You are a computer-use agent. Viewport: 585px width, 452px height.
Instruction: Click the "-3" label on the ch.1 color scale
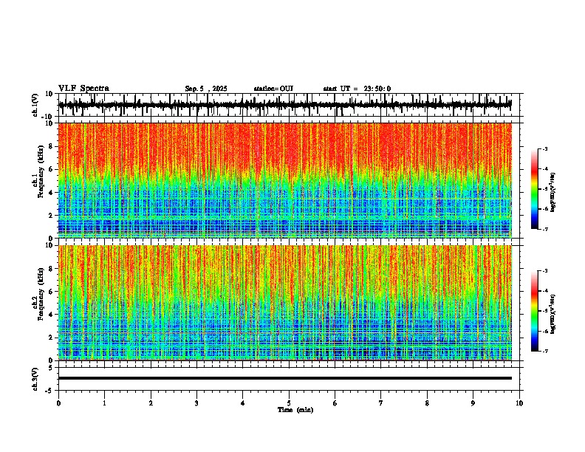pyautogui.click(x=545, y=148)
